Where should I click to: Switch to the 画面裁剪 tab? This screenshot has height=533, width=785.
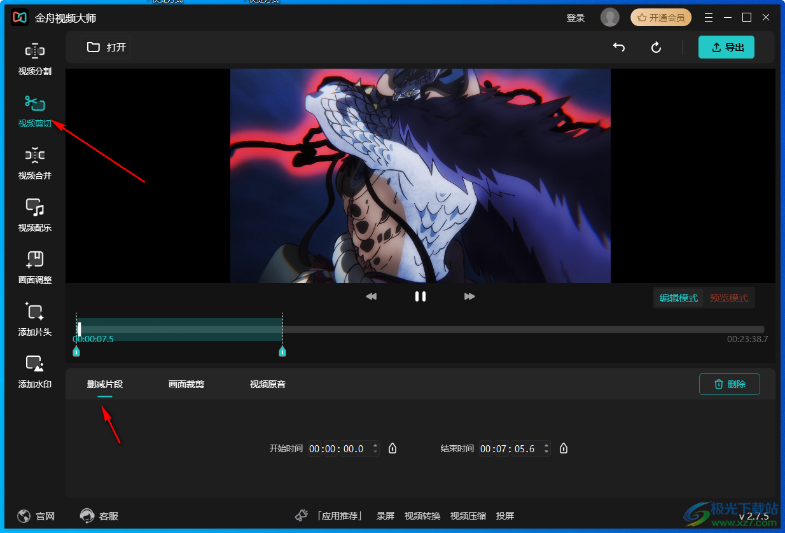[186, 384]
